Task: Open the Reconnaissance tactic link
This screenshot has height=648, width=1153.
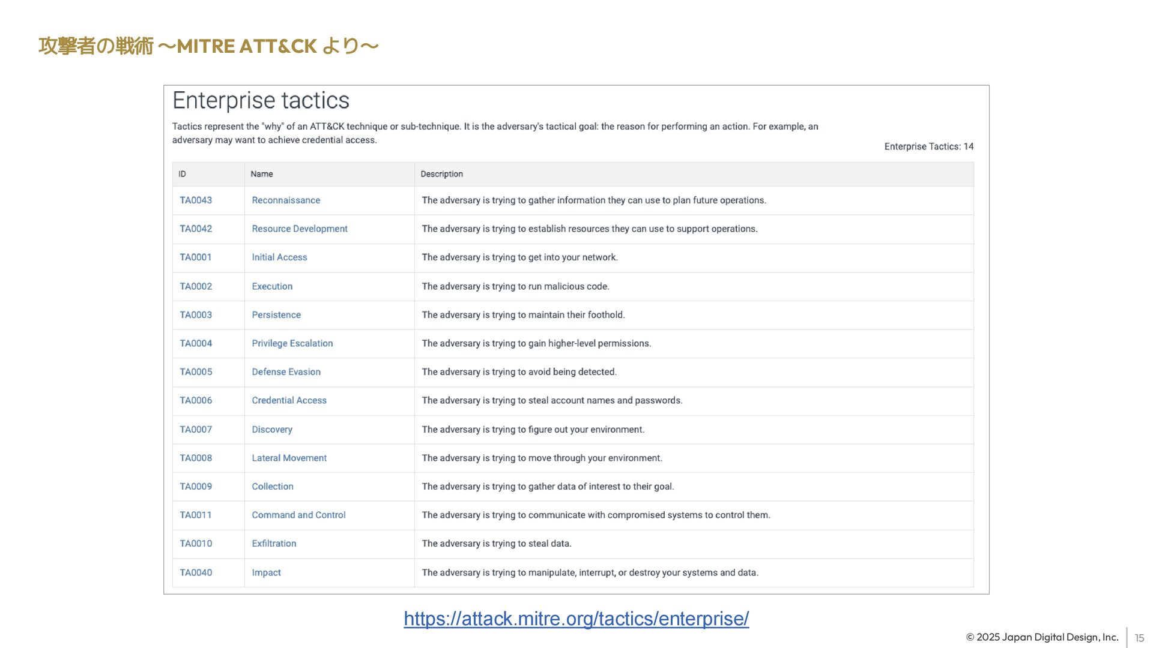Action: coord(286,200)
